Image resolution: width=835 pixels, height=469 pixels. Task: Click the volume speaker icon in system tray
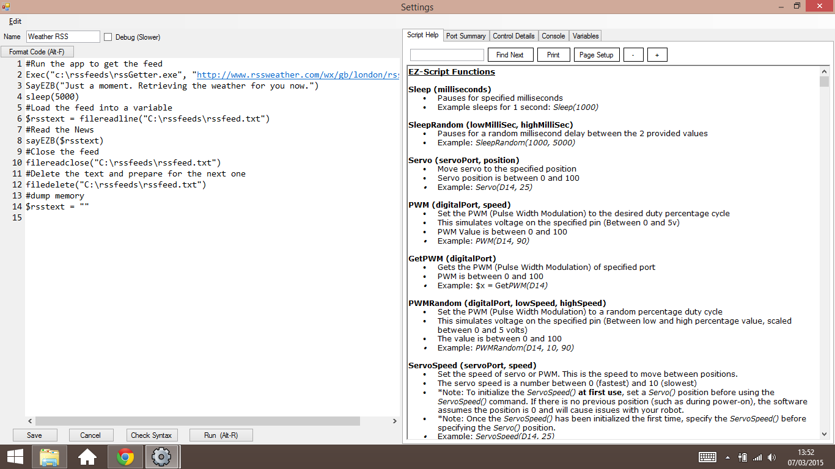tap(771, 456)
